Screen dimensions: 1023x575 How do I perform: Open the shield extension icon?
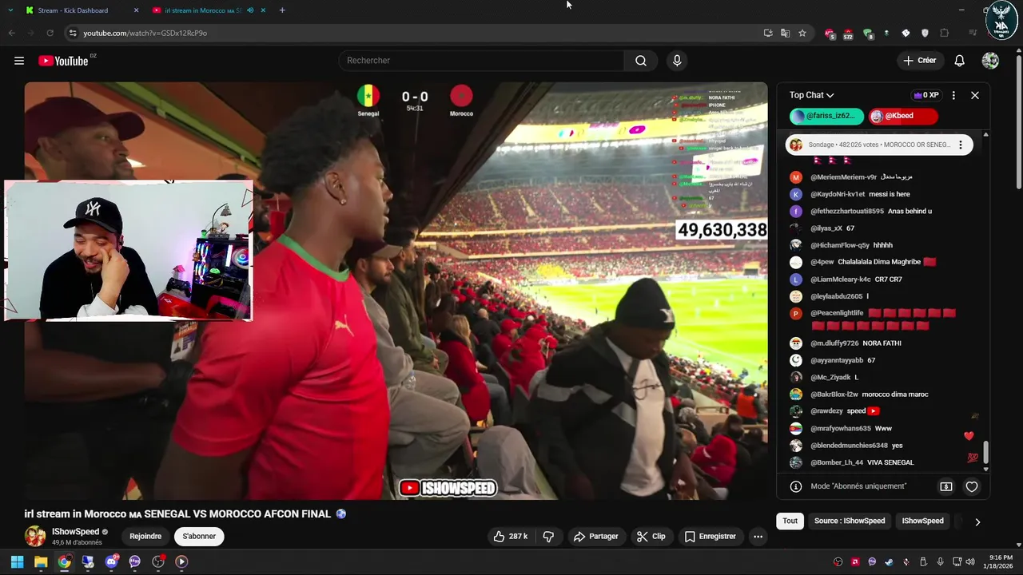(925, 33)
